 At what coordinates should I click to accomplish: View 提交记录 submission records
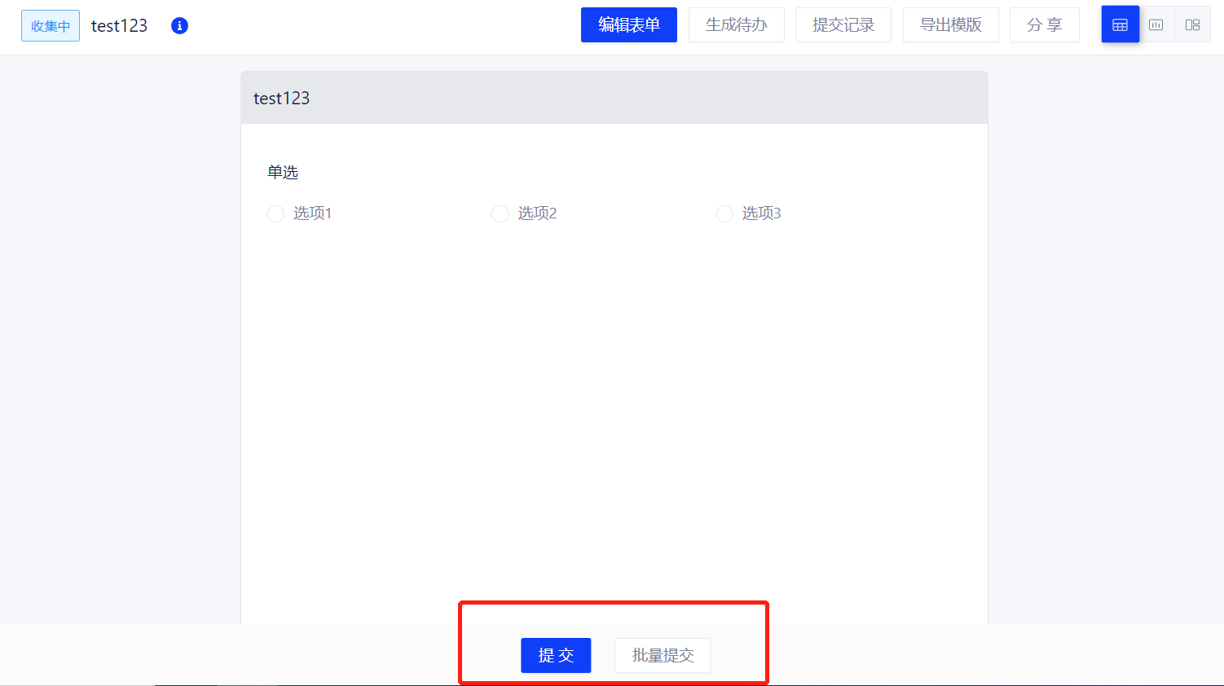point(843,25)
